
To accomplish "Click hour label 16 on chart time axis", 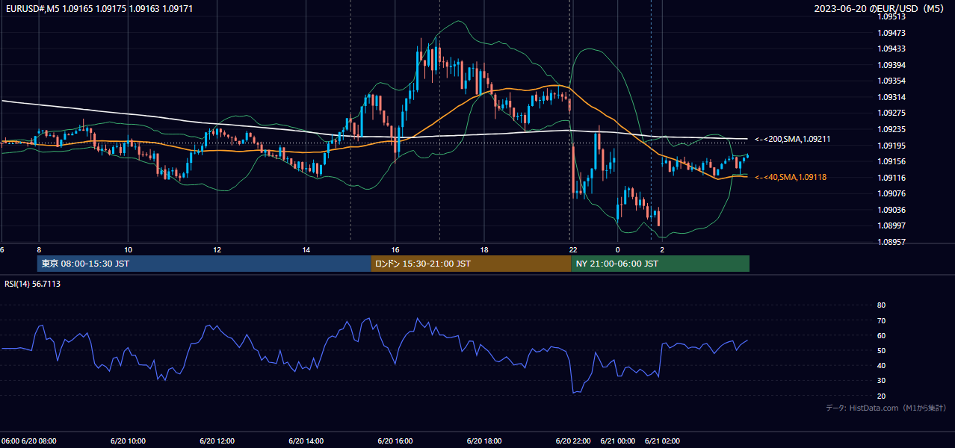I will (x=395, y=249).
